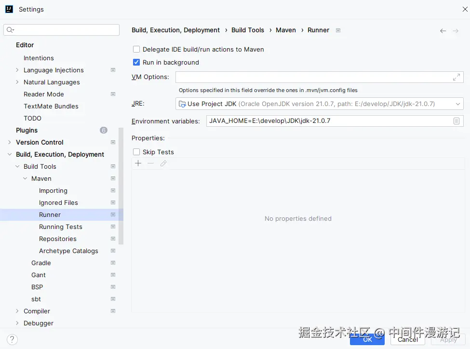Image resolution: width=470 pixels, height=349 pixels.
Task: Expand the Debugger node
Action: 17,323
